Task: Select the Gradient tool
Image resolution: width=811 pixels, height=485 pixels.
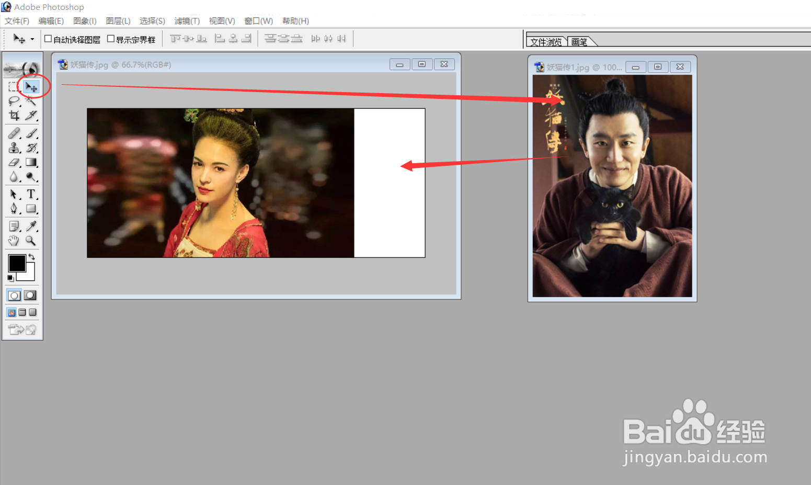Action: [31, 163]
